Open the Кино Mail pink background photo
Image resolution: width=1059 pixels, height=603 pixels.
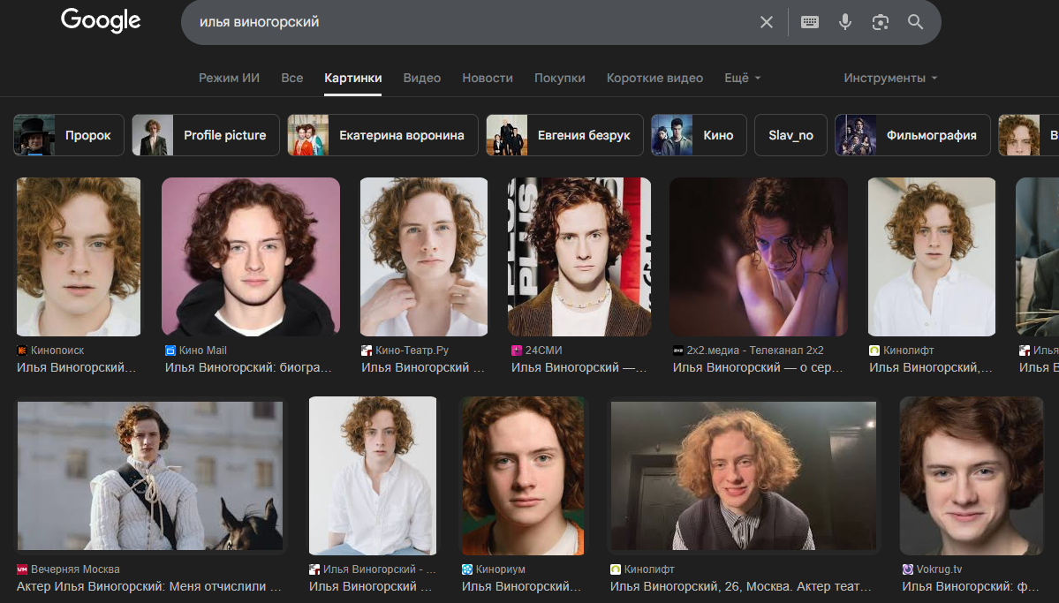click(x=251, y=257)
